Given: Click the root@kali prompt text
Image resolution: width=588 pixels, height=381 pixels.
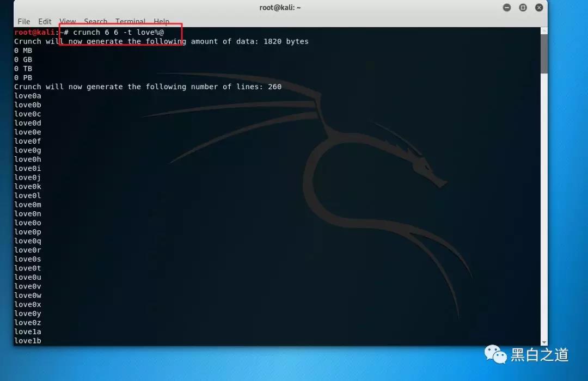Looking at the screenshot, I should tap(34, 32).
